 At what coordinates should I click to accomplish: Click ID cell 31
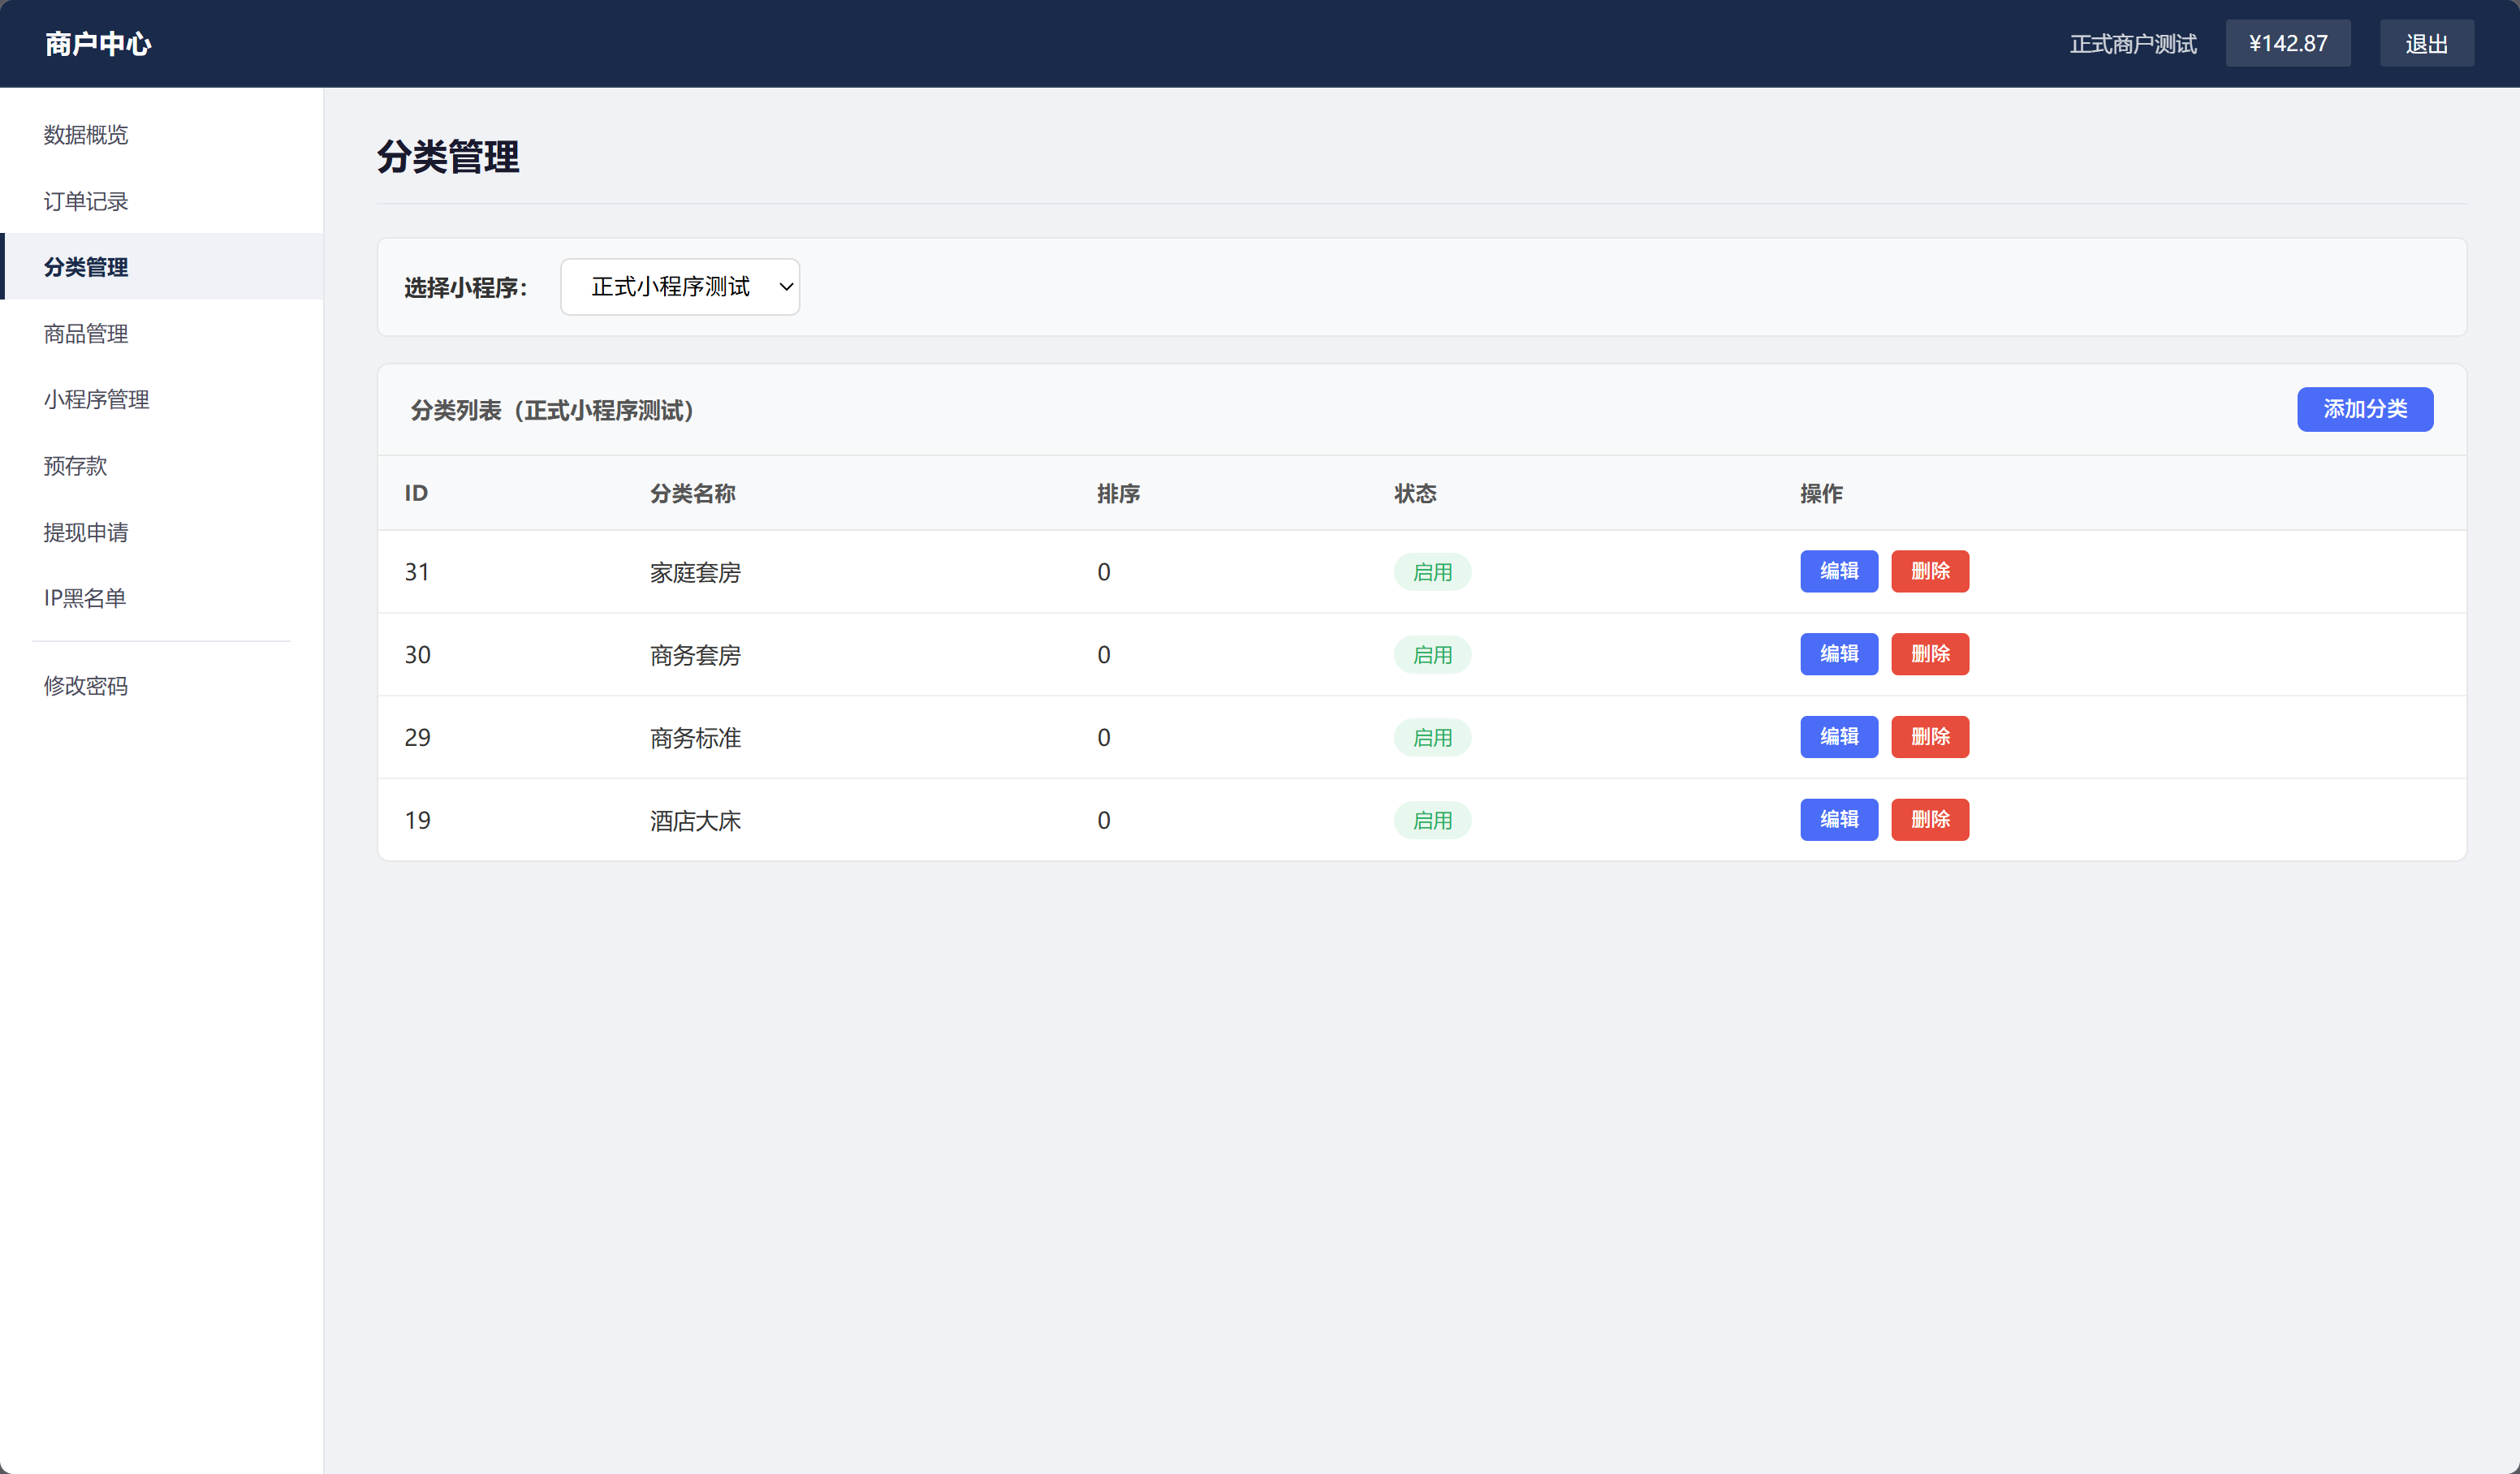[x=417, y=572]
